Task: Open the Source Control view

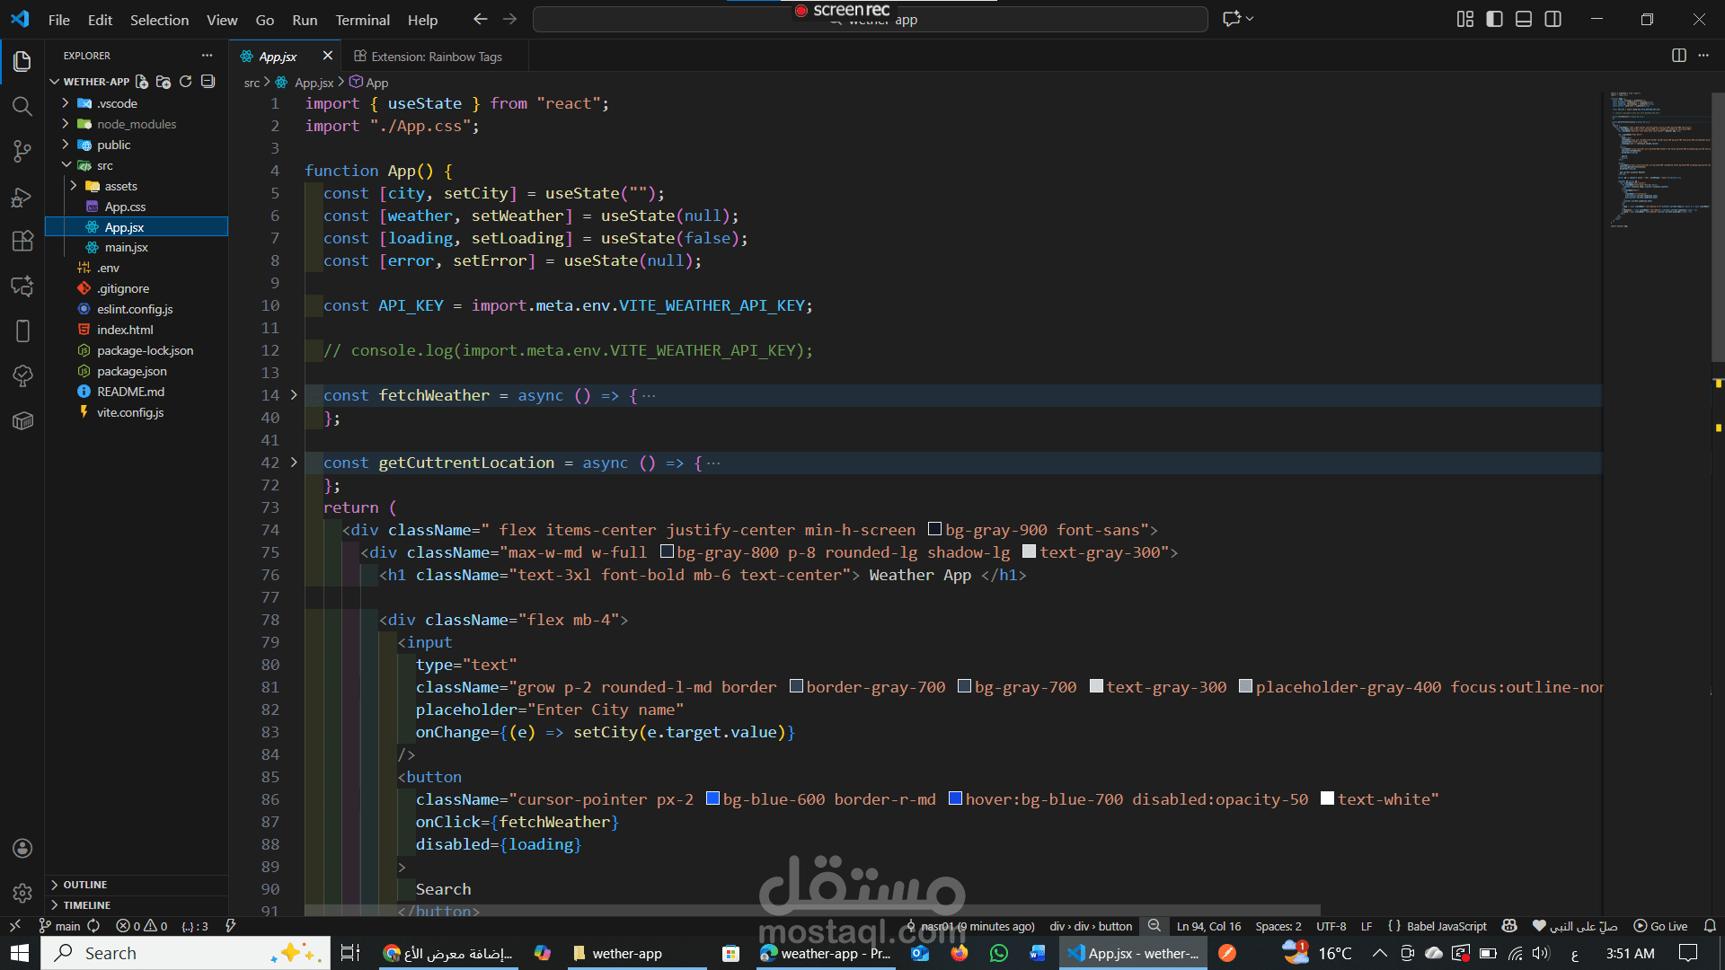Action: [22, 151]
